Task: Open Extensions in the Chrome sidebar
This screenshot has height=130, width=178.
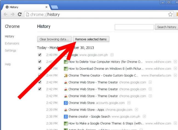Action: point(12,44)
